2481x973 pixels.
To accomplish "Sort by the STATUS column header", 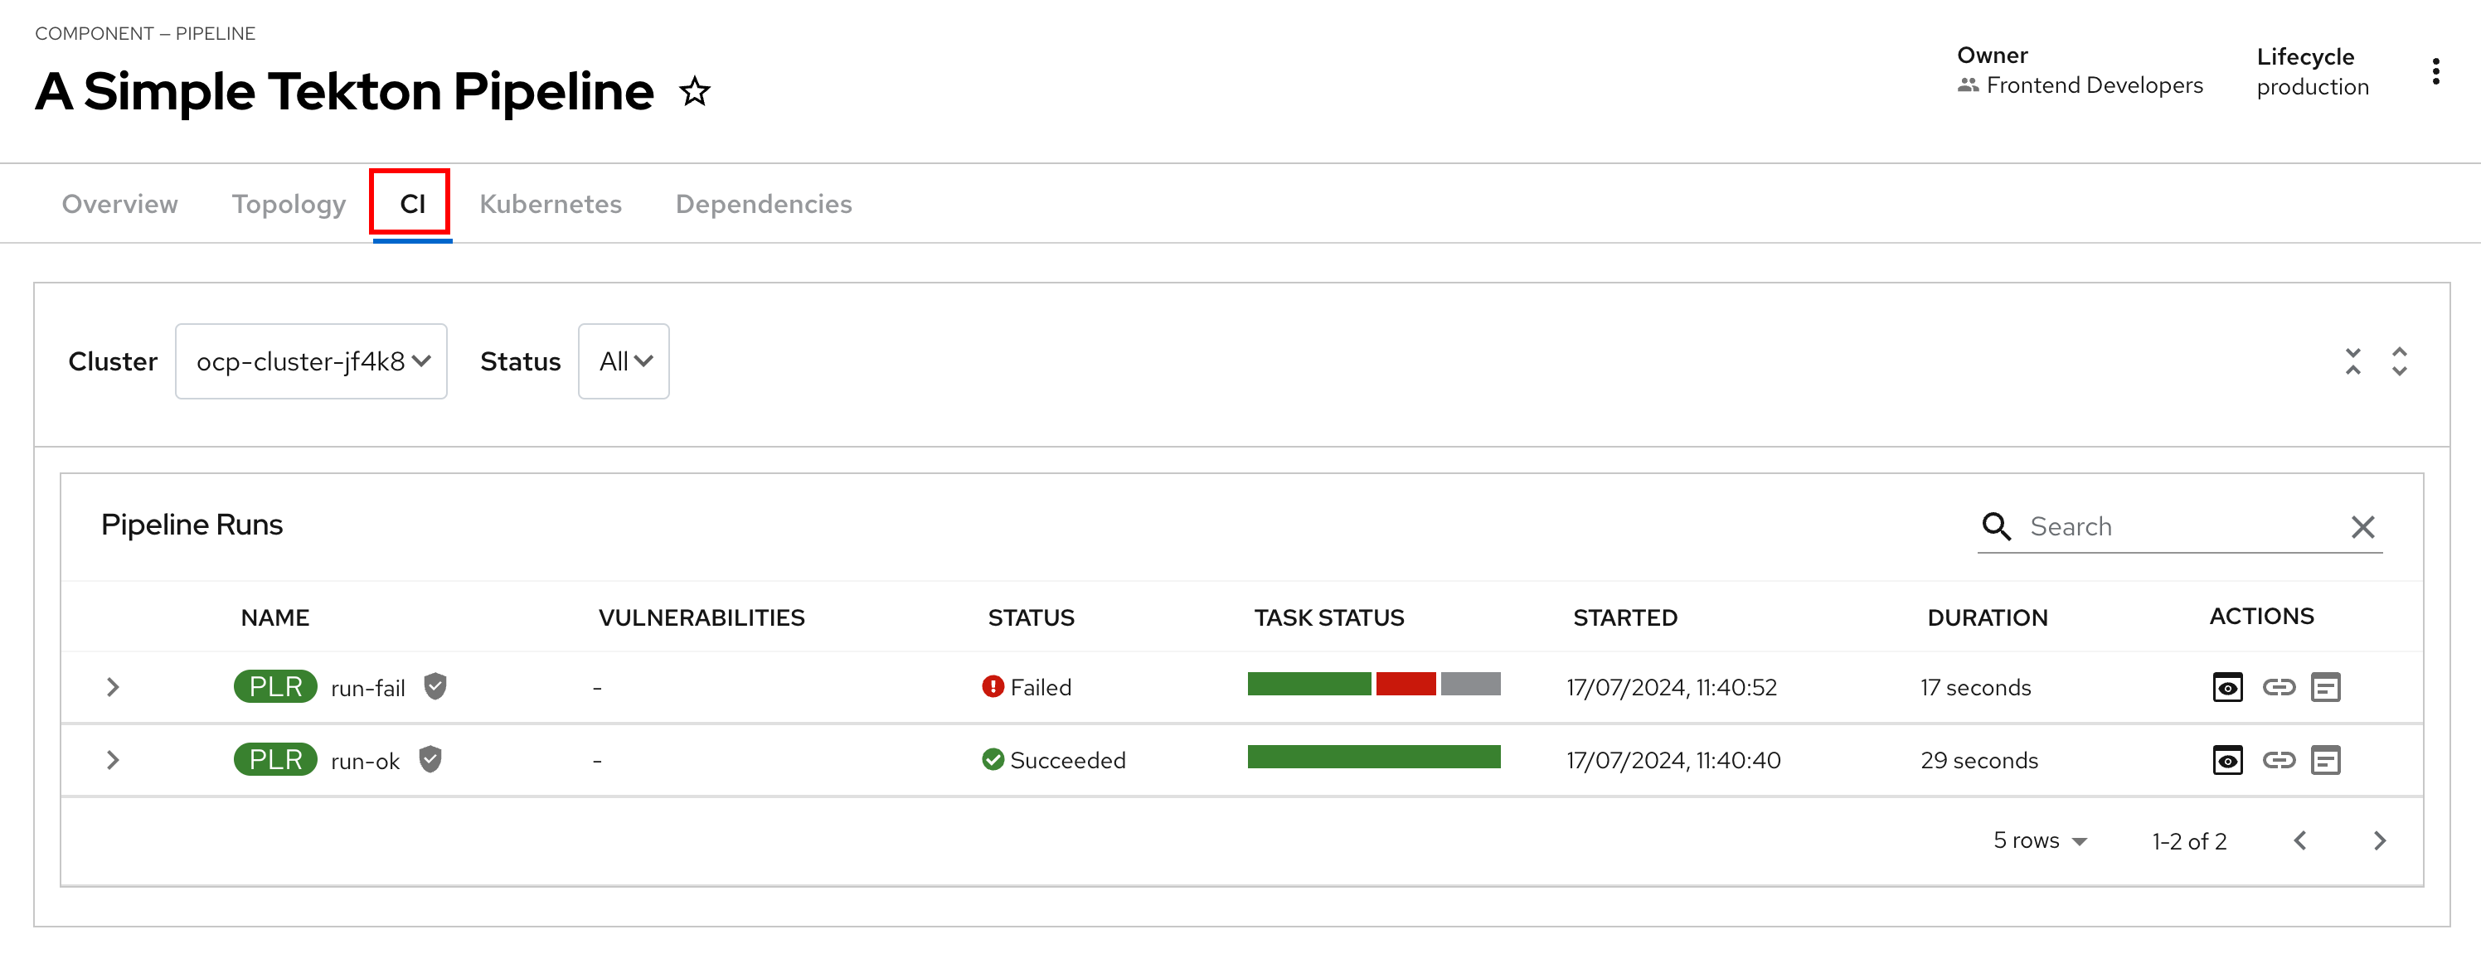I will pos(1031,618).
